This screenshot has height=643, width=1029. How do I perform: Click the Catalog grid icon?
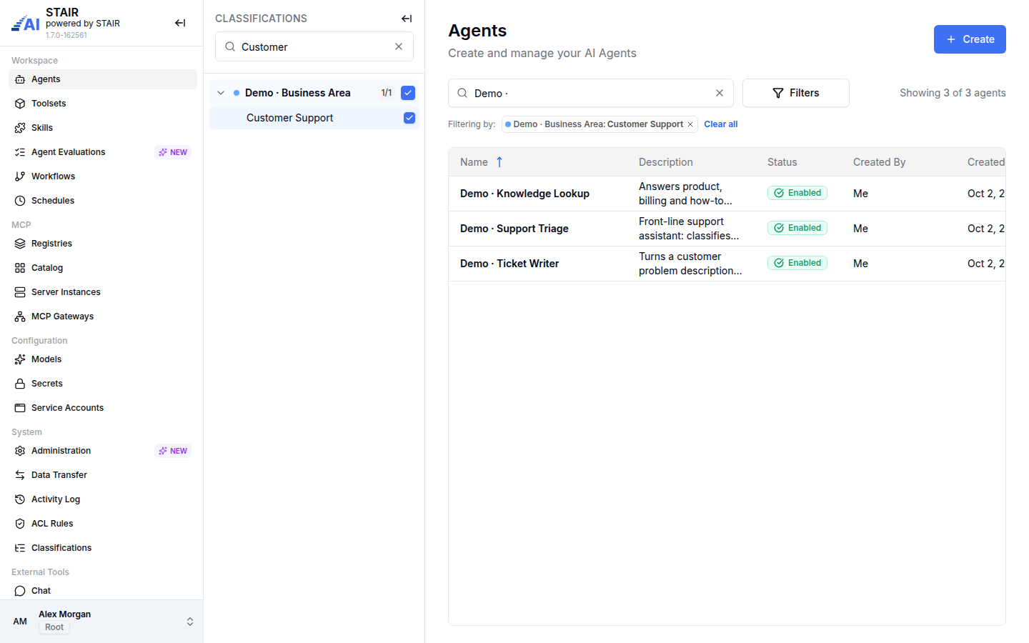(20, 268)
